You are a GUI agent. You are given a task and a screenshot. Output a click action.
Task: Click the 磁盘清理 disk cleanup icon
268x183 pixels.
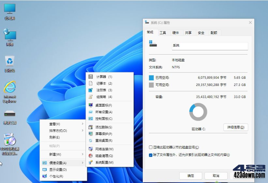point(91,156)
